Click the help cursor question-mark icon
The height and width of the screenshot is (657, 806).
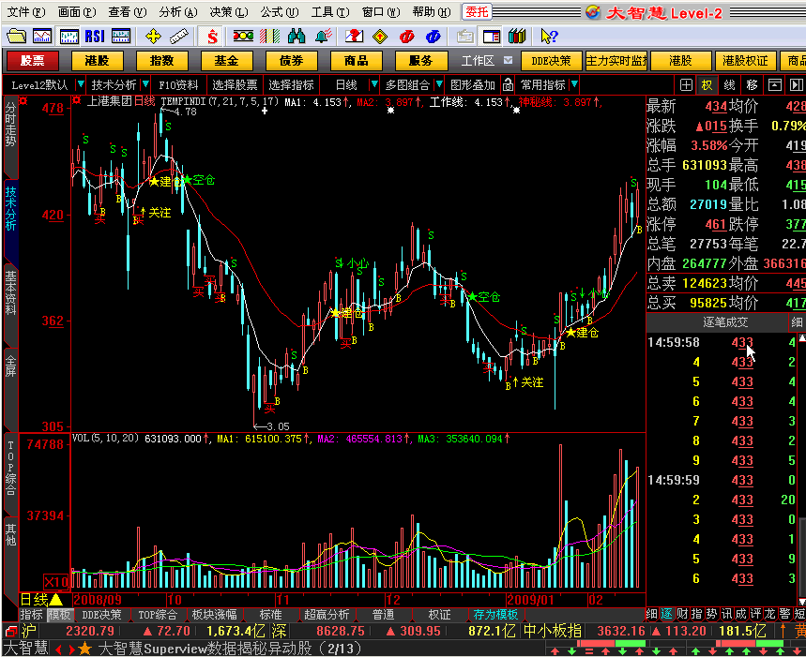pyautogui.click(x=549, y=37)
